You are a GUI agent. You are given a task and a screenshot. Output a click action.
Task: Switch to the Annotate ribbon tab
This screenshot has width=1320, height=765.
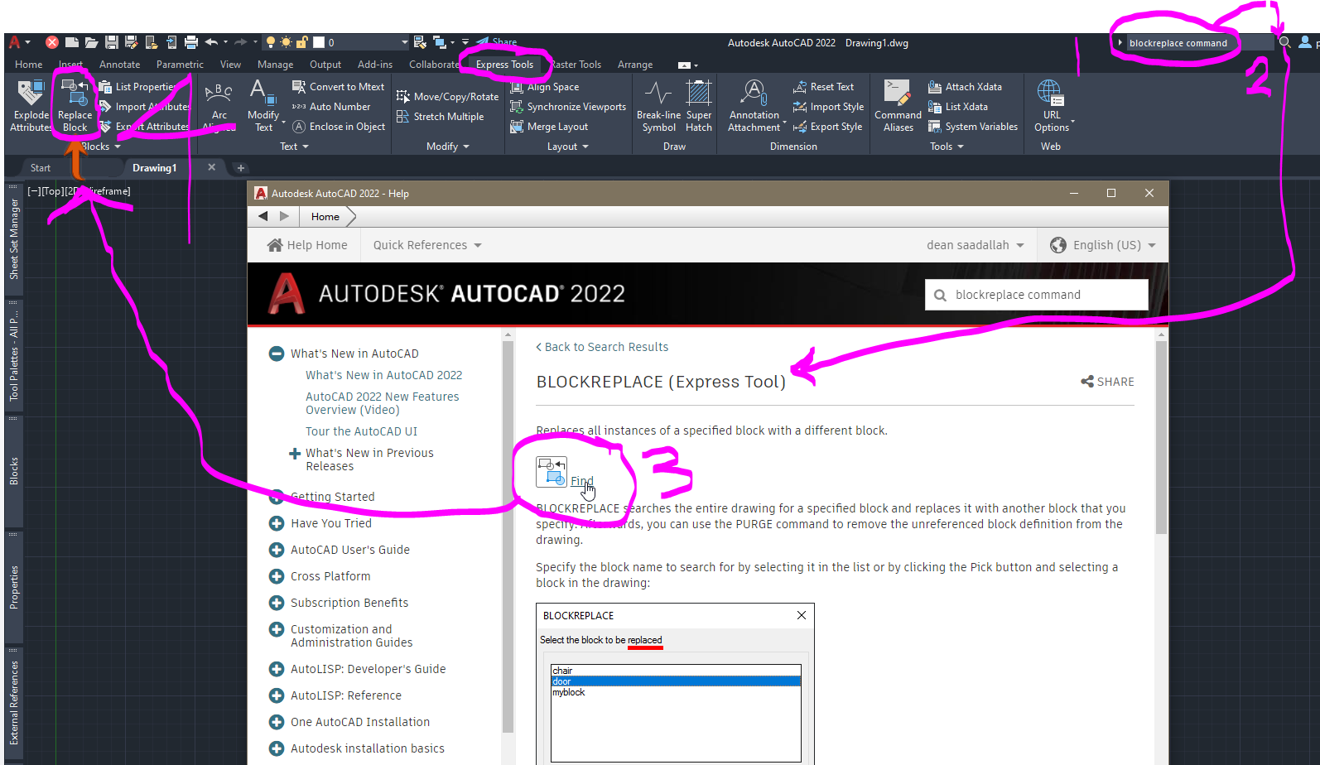tap(119, 65)
